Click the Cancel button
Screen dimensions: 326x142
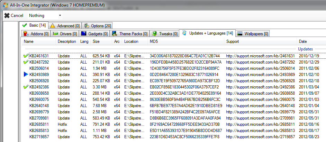pyautogui.click(x=14, y=16)
